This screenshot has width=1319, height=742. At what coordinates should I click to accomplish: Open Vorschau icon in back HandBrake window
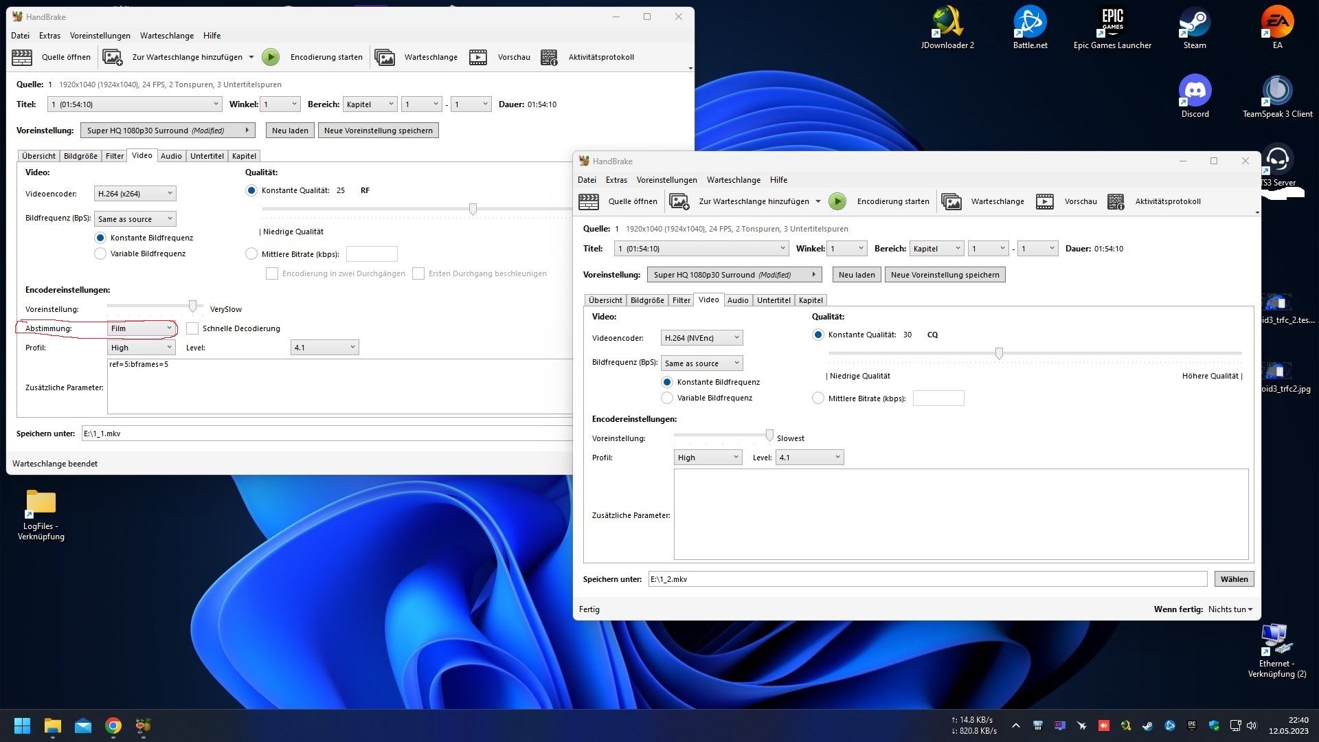(478, 57)
